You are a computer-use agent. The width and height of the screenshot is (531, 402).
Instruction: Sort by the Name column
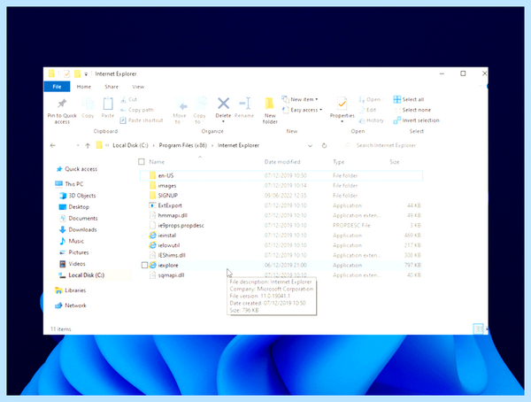pos(157,162)
